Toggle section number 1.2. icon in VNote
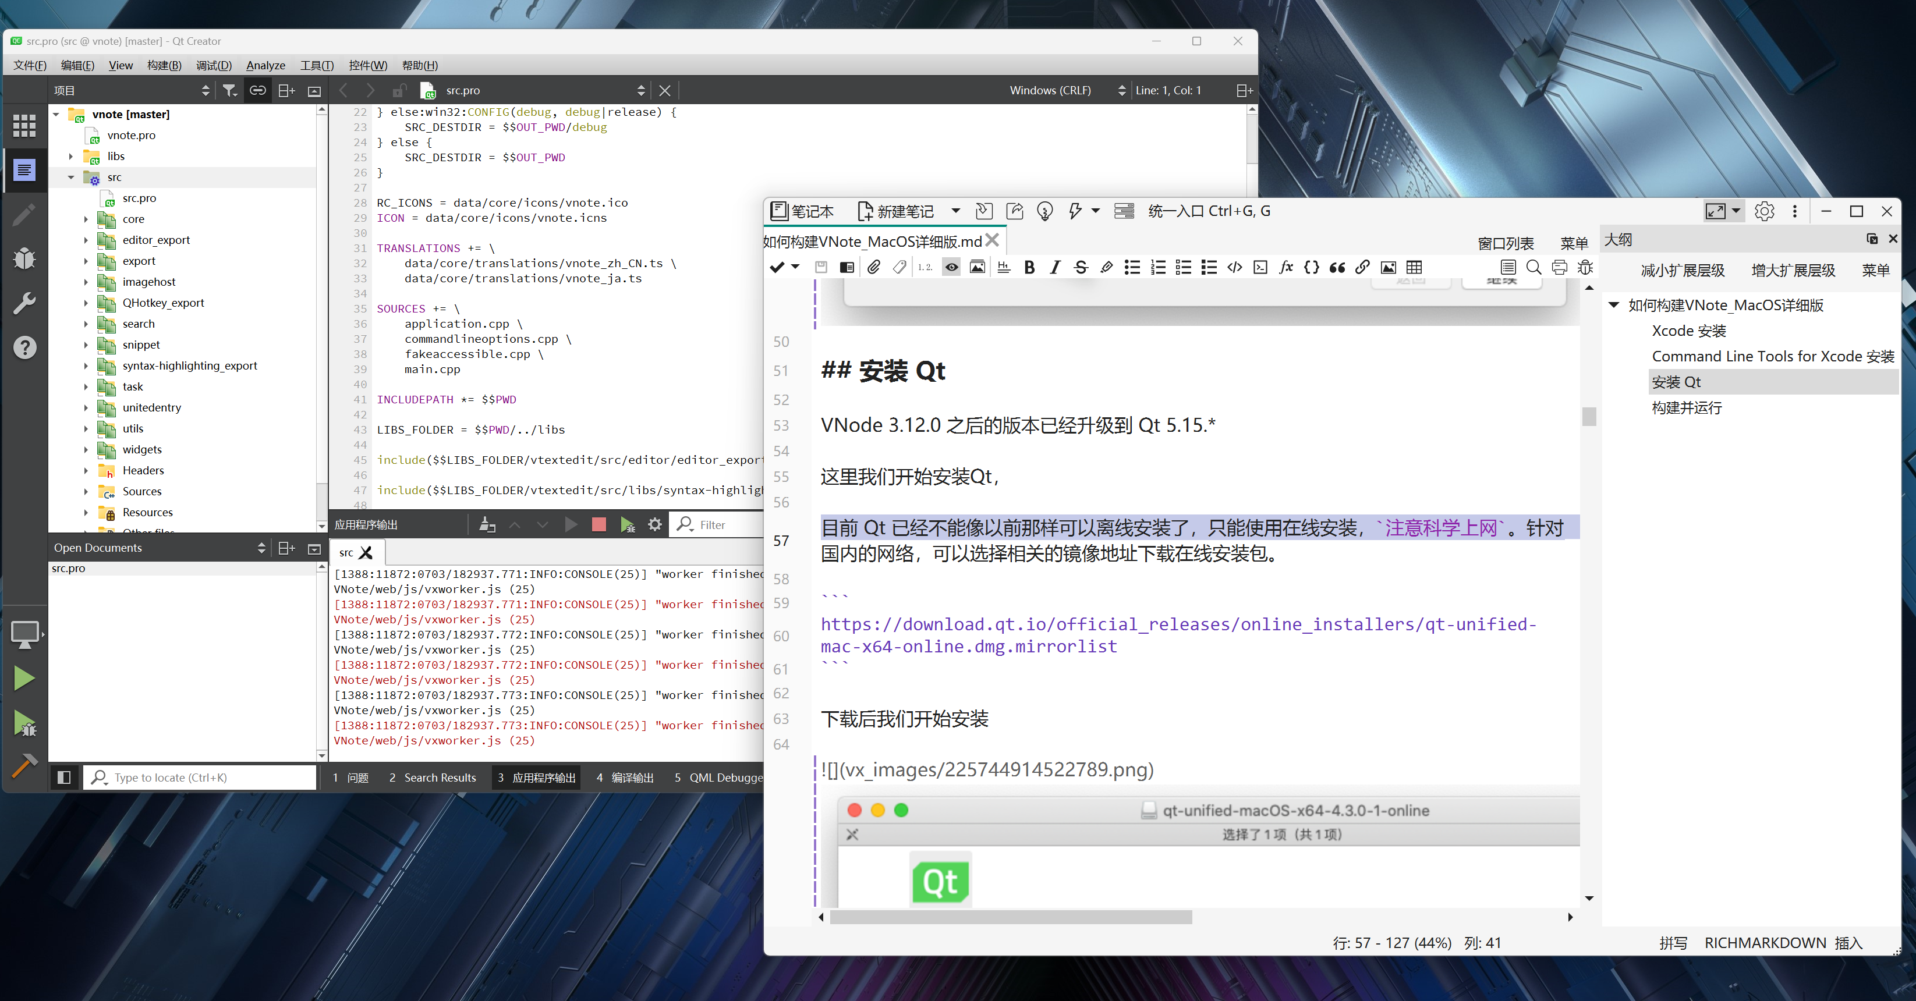The height and width of the screenshot is (1001, 1916). tap(925, 267)
